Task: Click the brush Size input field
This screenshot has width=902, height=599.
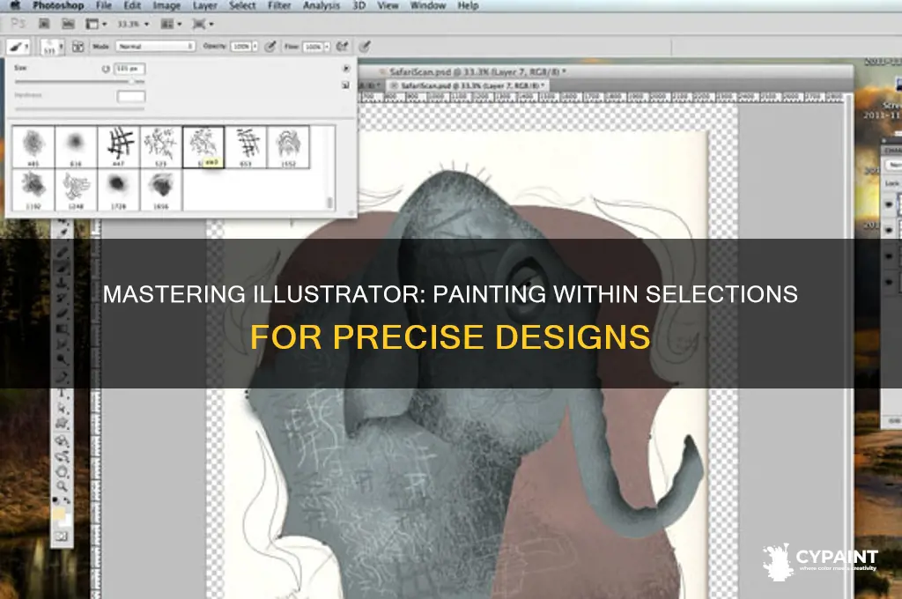Action: coord(129,69)
